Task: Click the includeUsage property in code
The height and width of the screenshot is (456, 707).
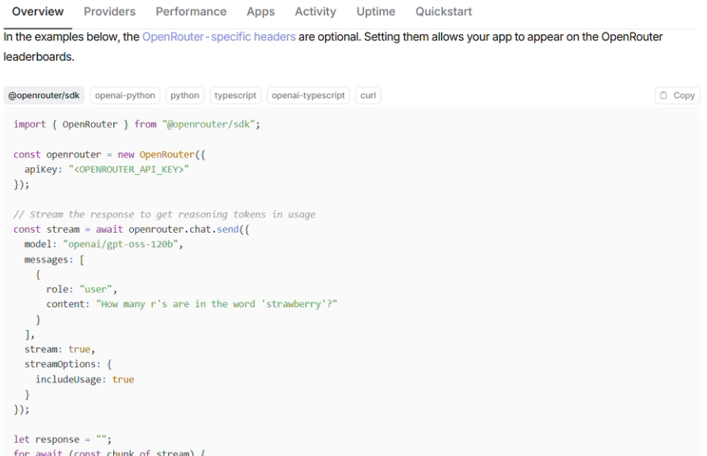Action: click(x=69, y=380)
